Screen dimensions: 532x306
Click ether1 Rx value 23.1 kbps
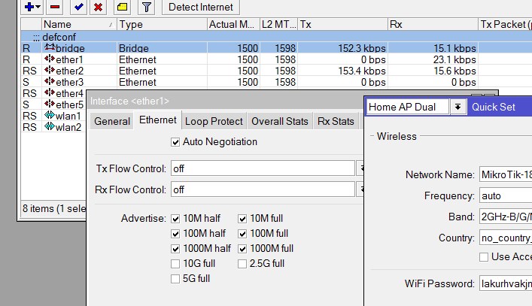(454, 59)
